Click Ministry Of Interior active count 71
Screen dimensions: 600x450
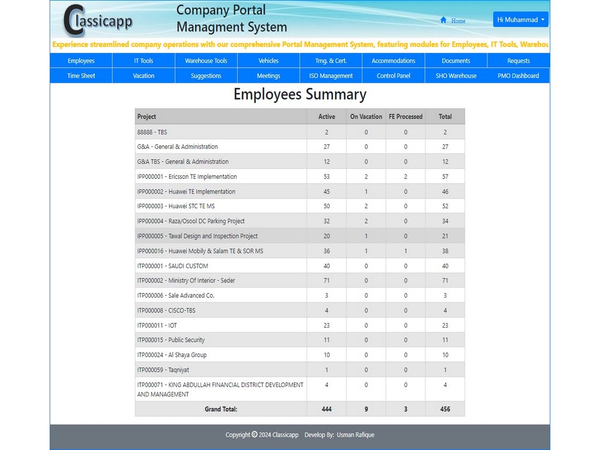tap(326, 280)
